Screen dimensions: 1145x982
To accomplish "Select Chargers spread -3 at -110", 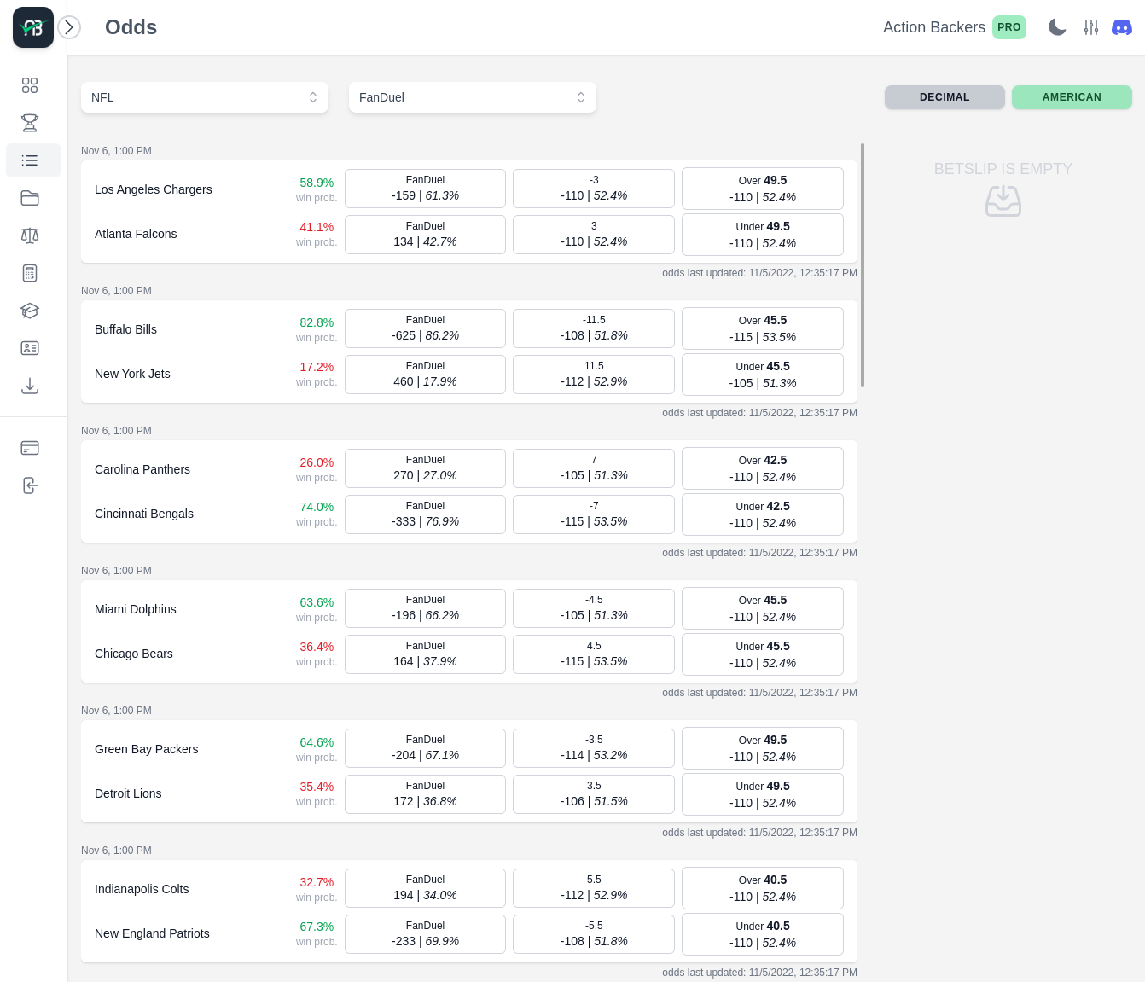I will pyautogui.click(x=594, y=189).
